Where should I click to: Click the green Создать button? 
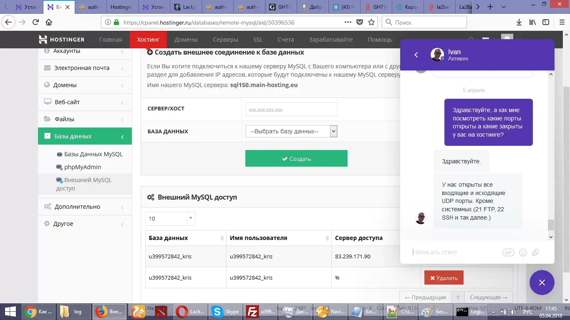pos(296,158)
